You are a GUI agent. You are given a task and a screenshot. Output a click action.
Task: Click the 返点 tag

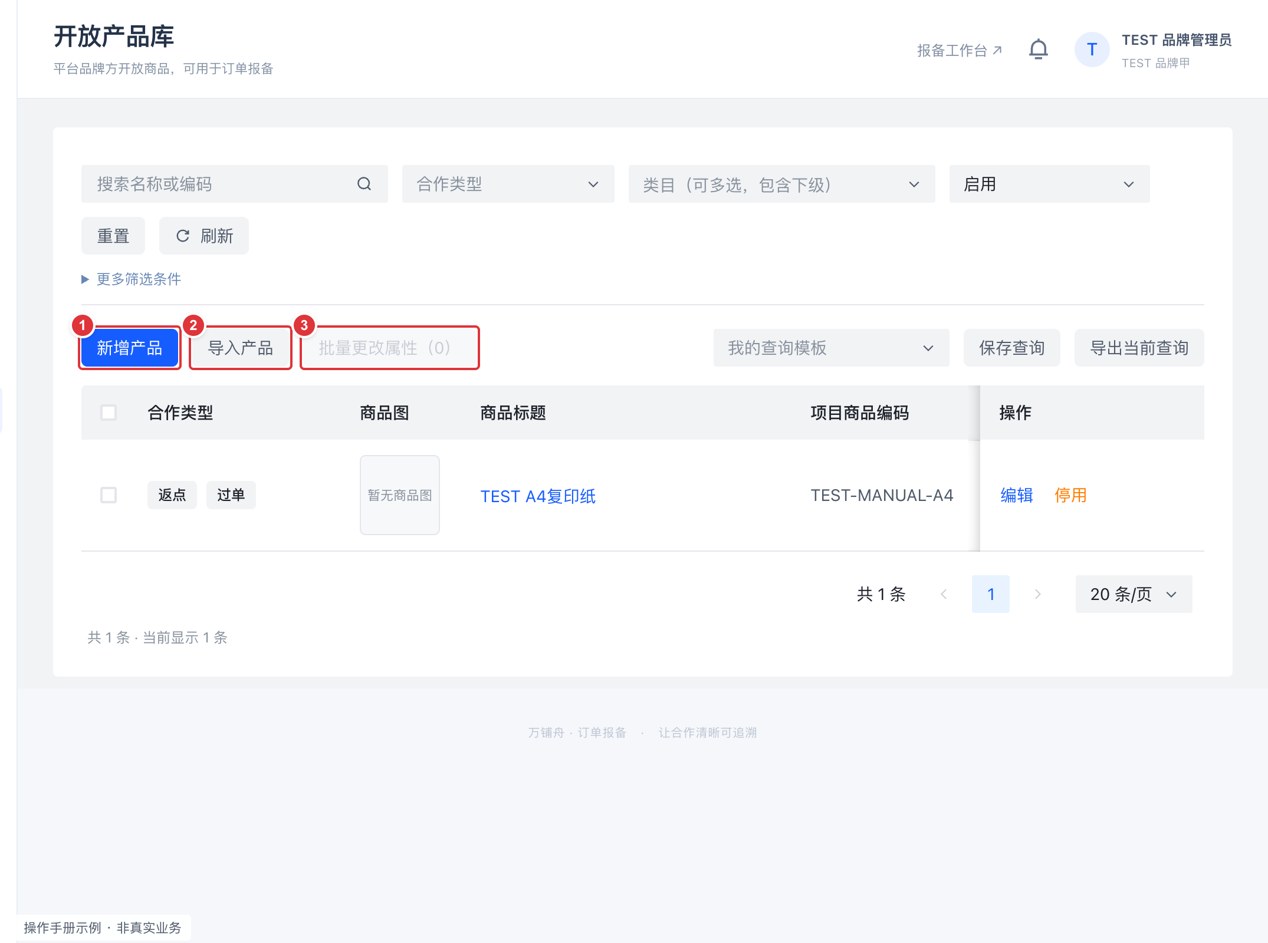click(x=172, y=495)
